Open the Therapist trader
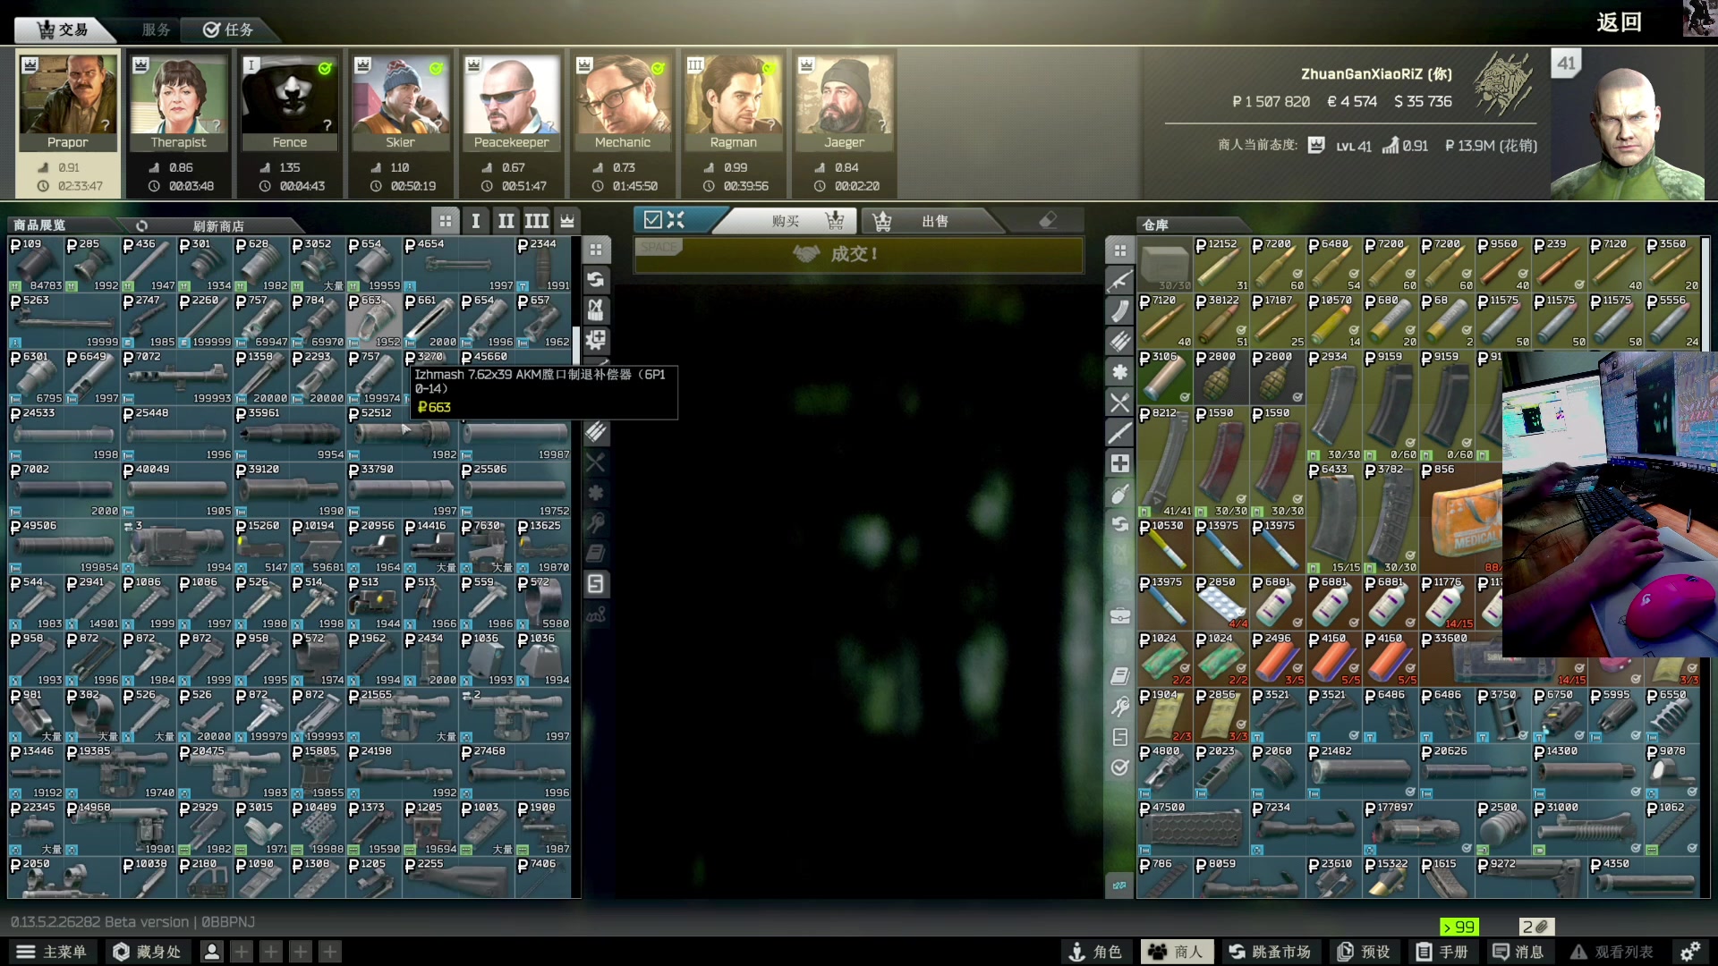The height and width of the screenshot is (966, 1718). [x=178, y=123]
